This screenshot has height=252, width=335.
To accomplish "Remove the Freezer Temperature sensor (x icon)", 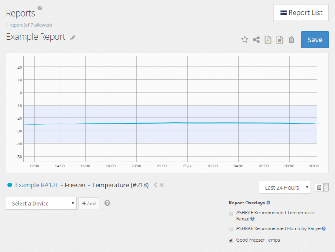I will pos(161,185).
